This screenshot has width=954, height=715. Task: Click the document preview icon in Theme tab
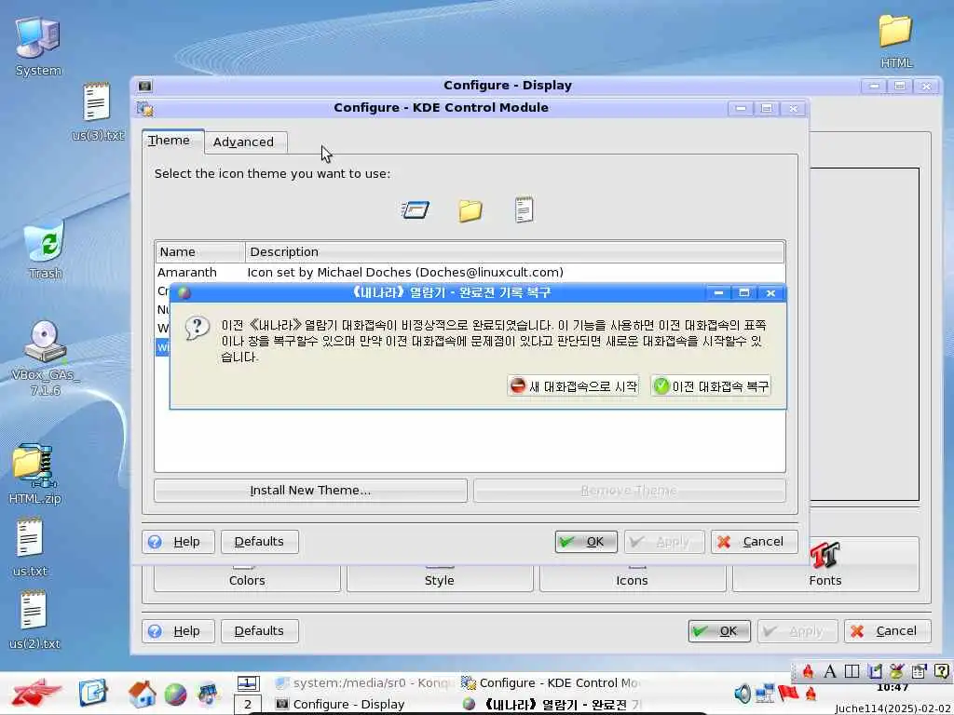[x=524, y=209]
